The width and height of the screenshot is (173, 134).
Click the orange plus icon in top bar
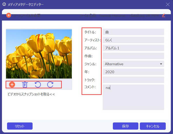coord(9,15)
